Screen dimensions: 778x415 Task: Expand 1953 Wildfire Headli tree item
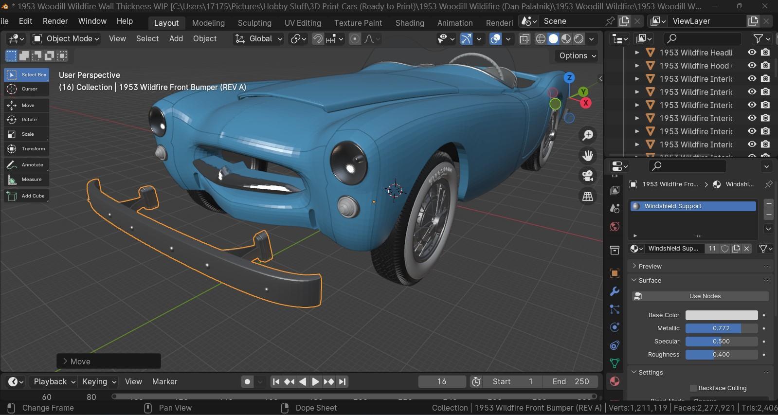point(637,53)
